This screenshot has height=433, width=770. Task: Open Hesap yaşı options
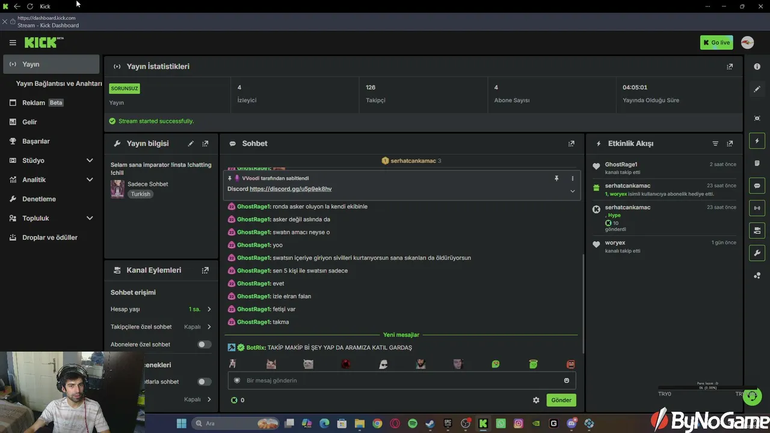coord(161,309)
